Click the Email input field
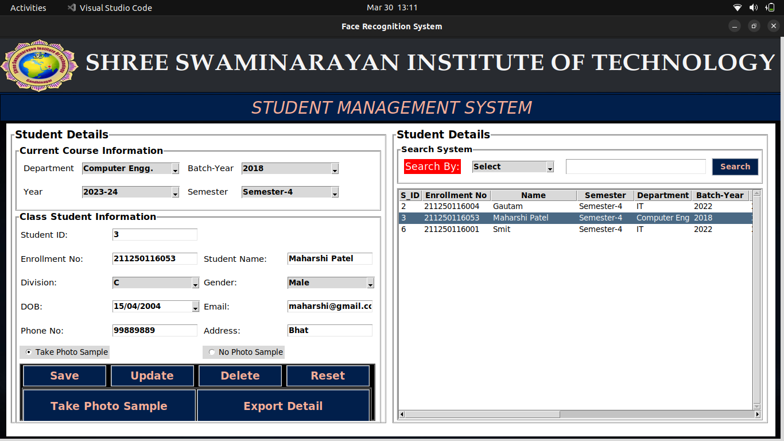The image size is (784, 441). 330,306
